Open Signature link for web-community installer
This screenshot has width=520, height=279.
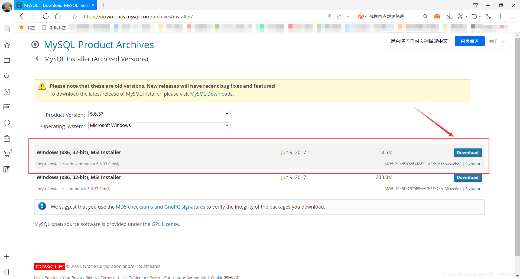(x=474, y=164)
